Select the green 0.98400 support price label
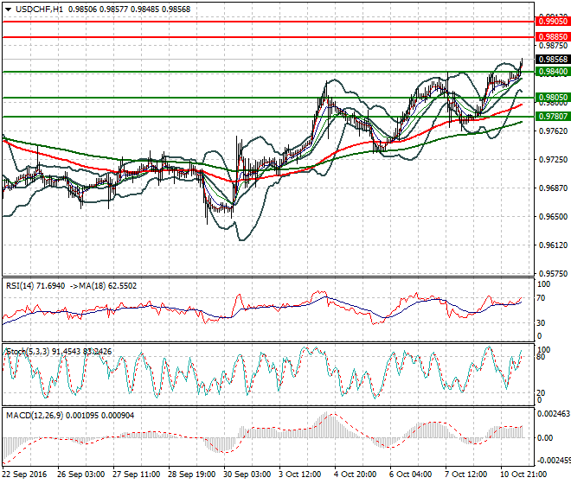 (x=553, y=72)
